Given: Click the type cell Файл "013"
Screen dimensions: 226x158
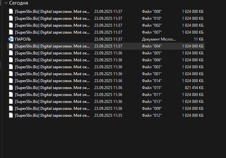Looking at the screenshot, I should point(152,102).
